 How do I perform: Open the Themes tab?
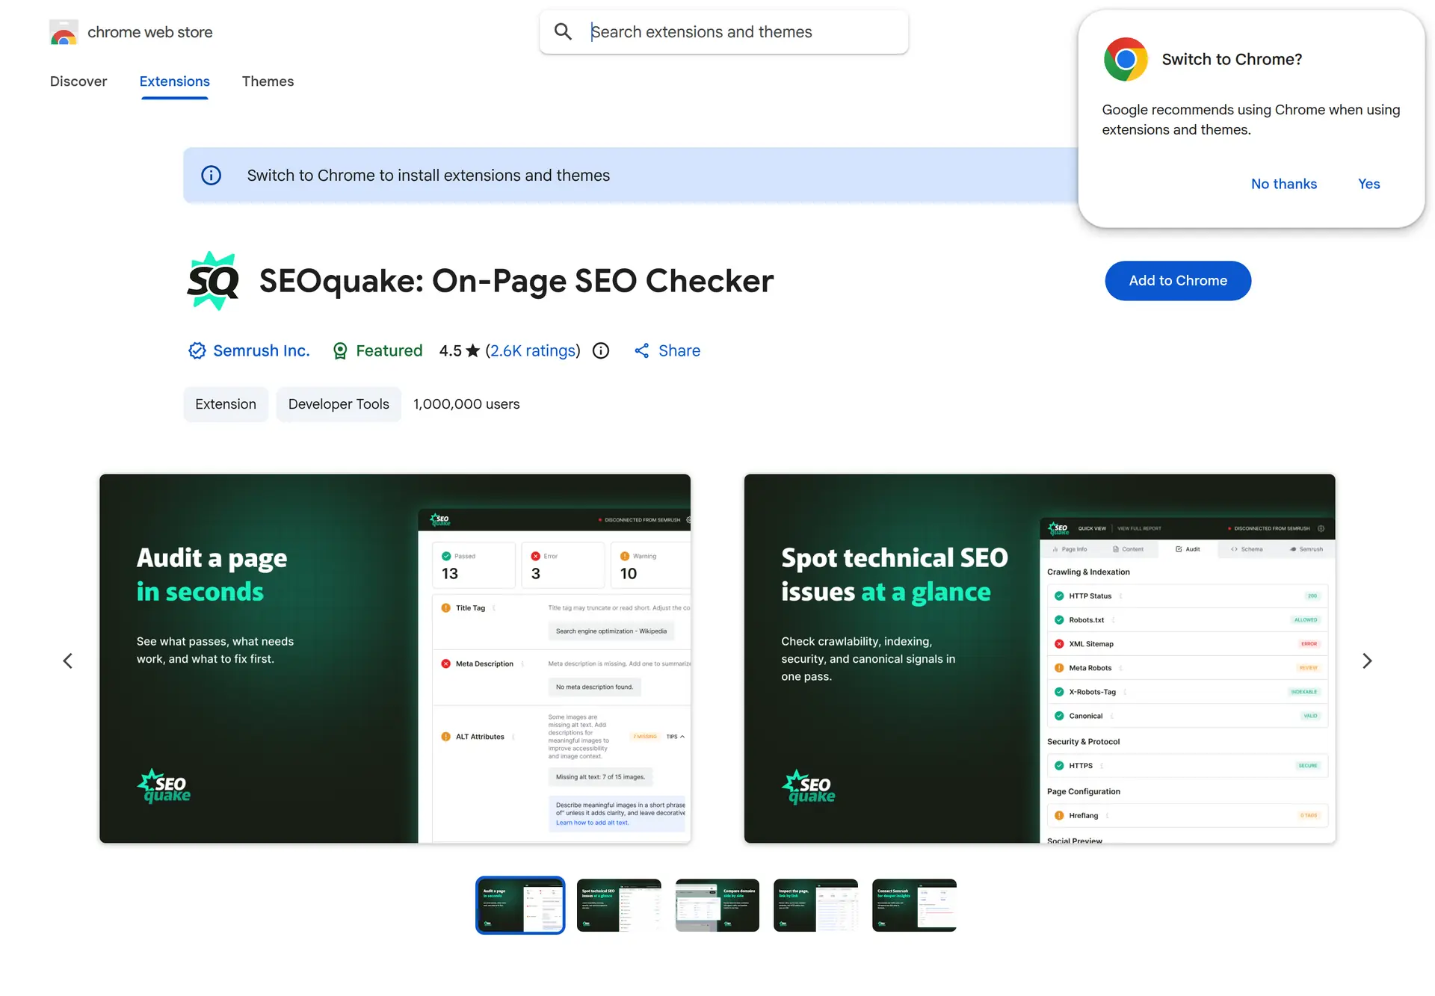[x=268, y=81]
